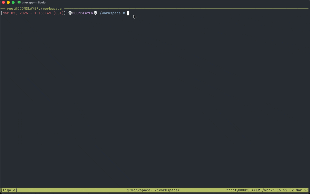The image size is (310, 194).
Task: Click the purple DOOMSLAYER hostname text
Action: point(83,13)
